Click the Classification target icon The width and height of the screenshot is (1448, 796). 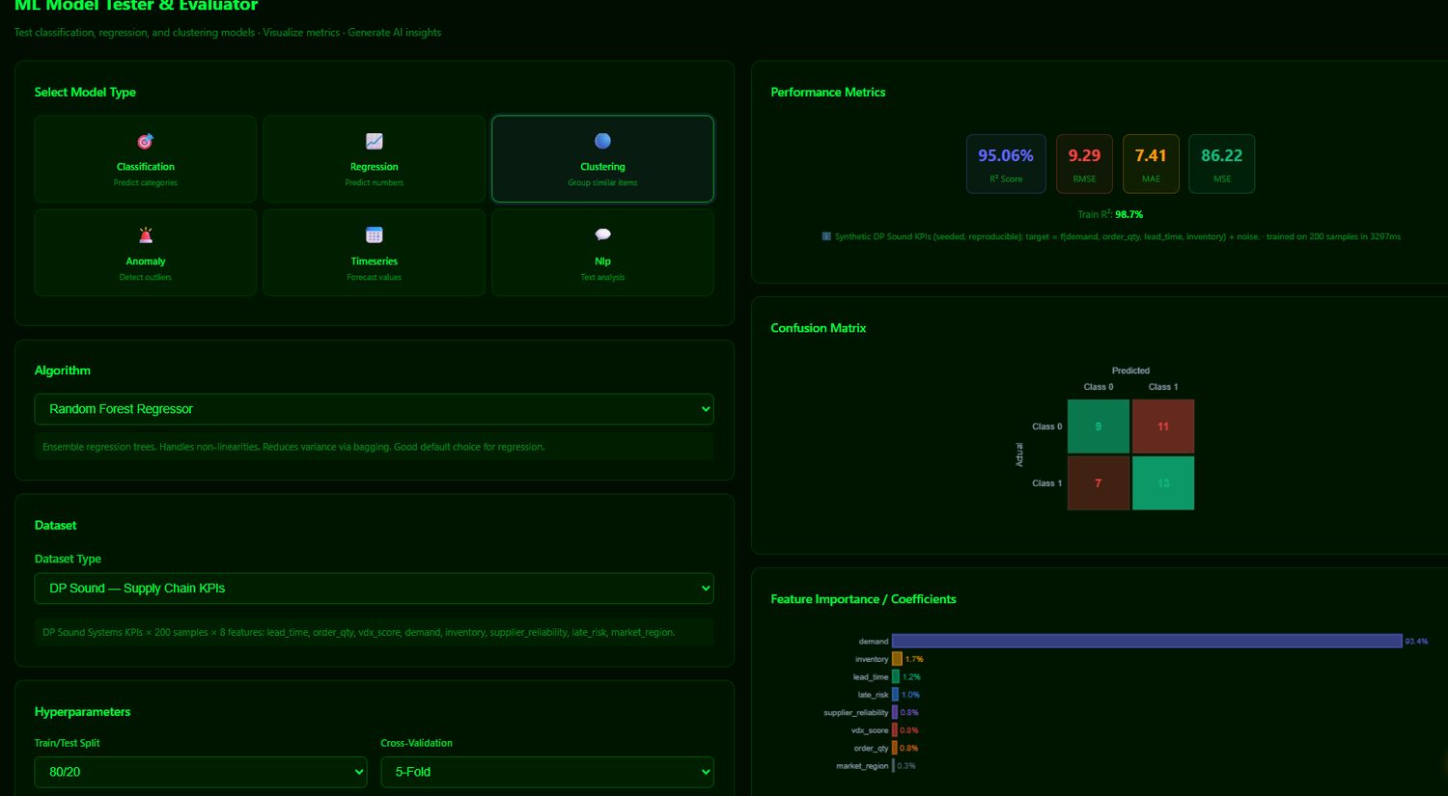(x=145, y=141)
